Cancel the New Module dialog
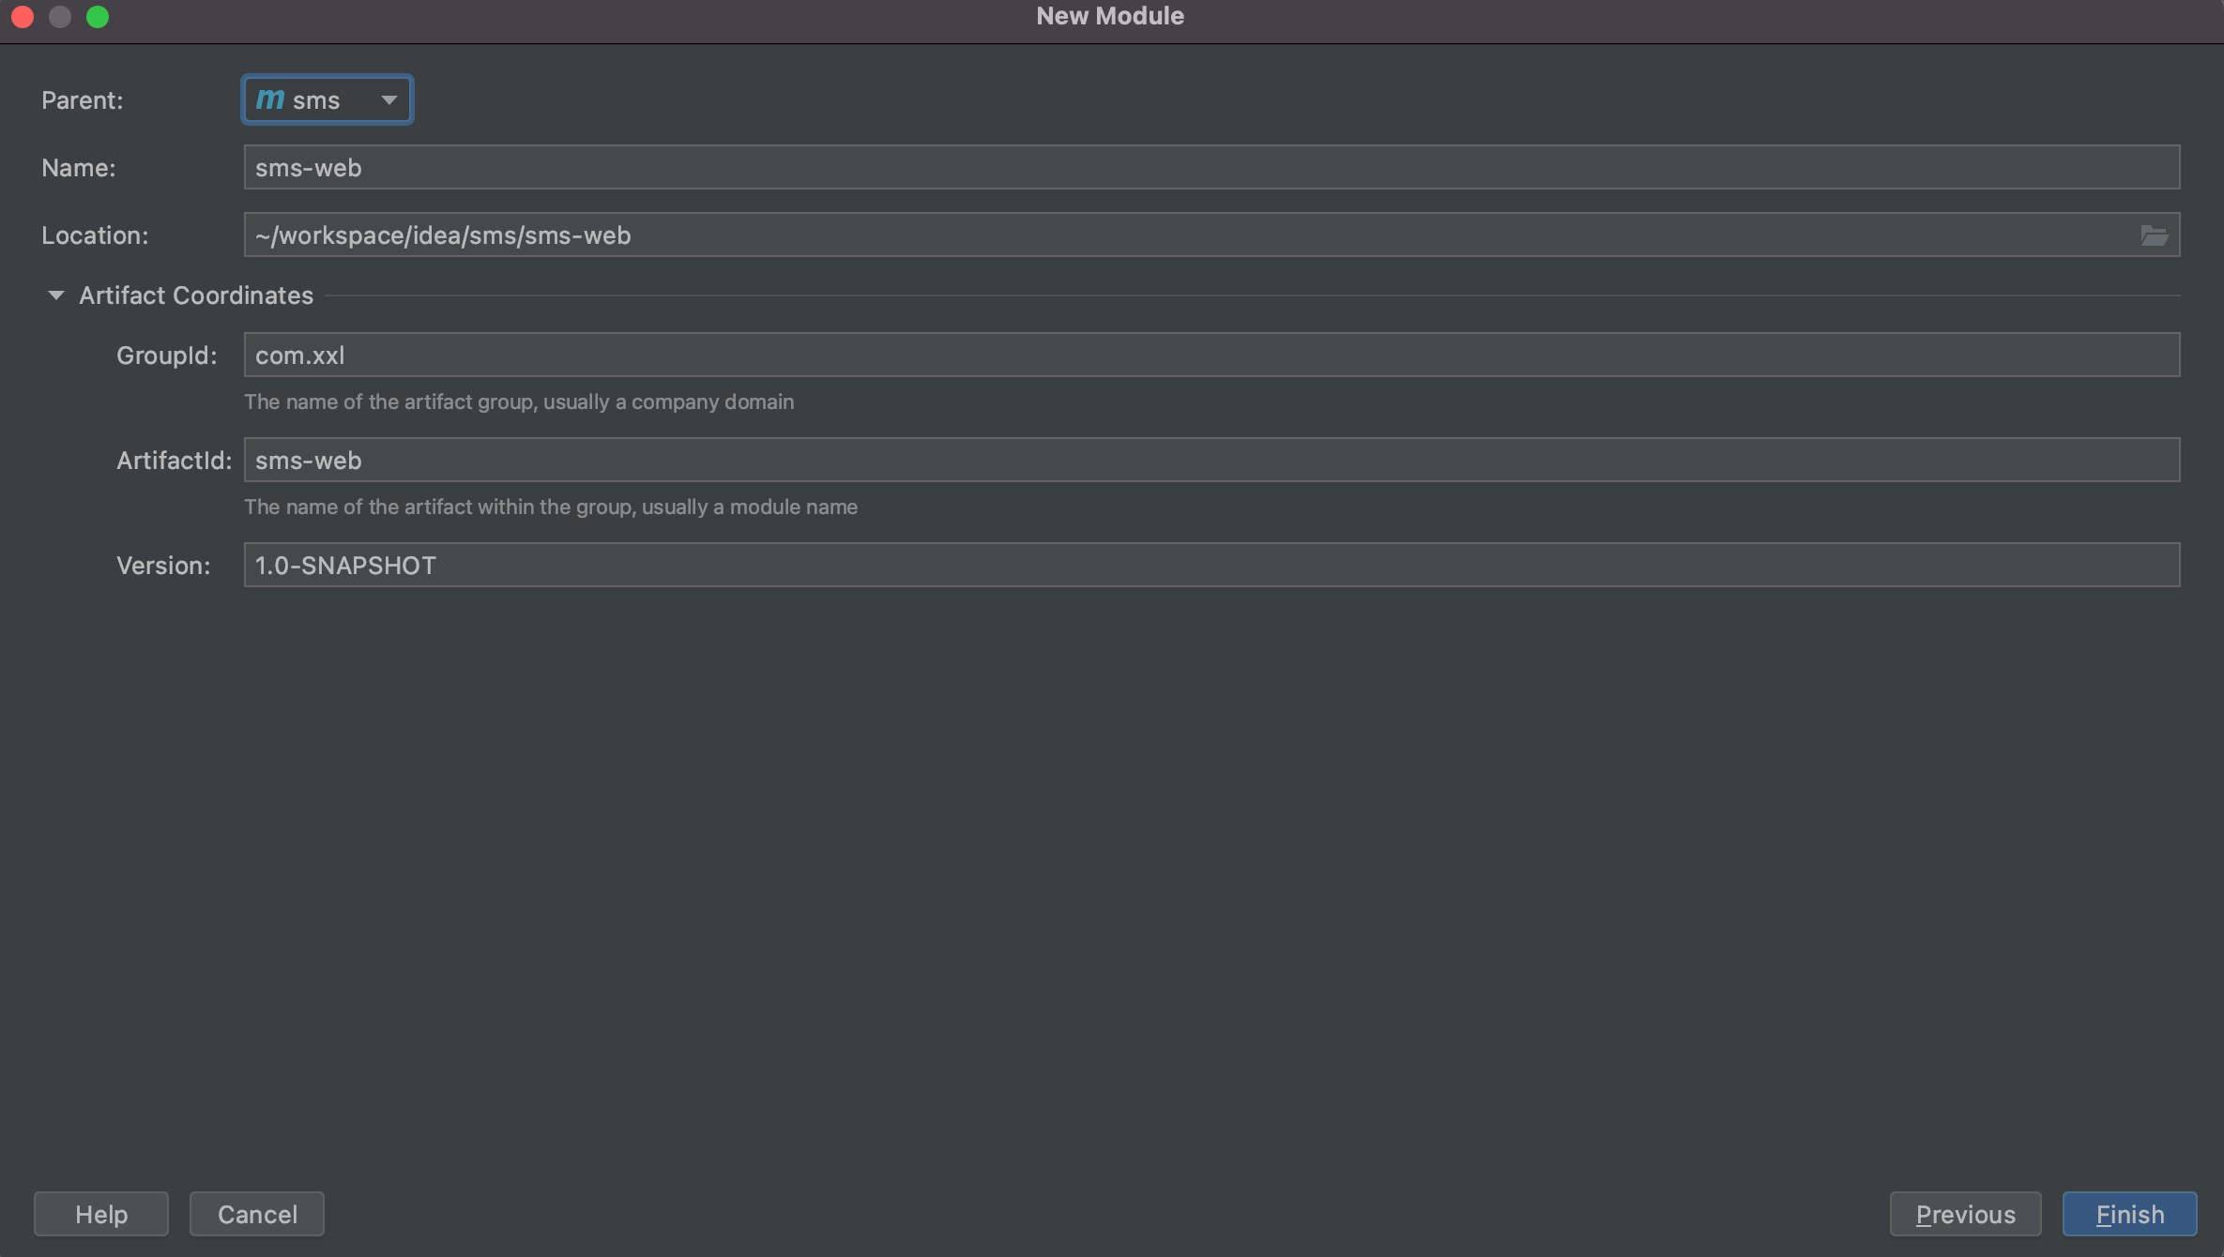Viewport: 2224px width, 1257px height. [x=257, y=1214]
